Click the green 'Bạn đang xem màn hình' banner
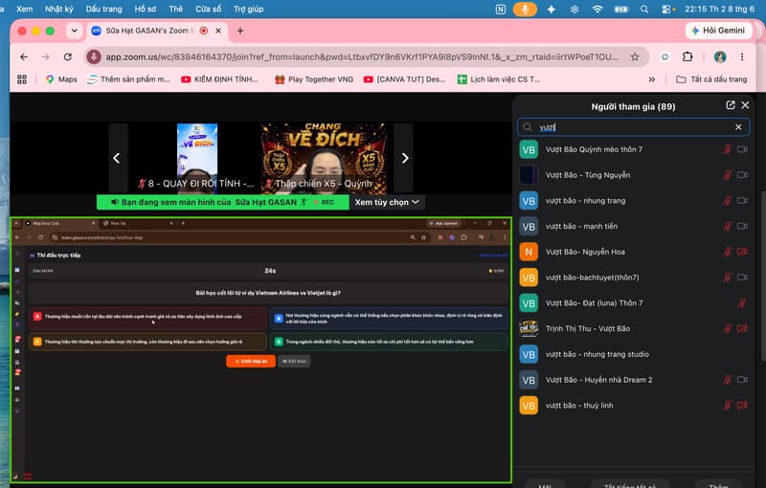766x488 pixels. 223,202
